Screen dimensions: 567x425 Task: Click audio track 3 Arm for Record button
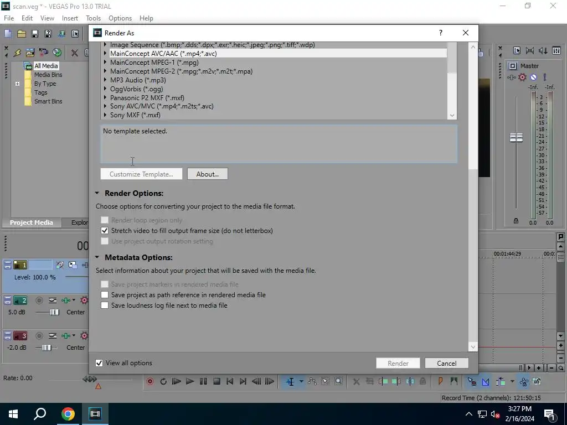[x=39, y=336]
